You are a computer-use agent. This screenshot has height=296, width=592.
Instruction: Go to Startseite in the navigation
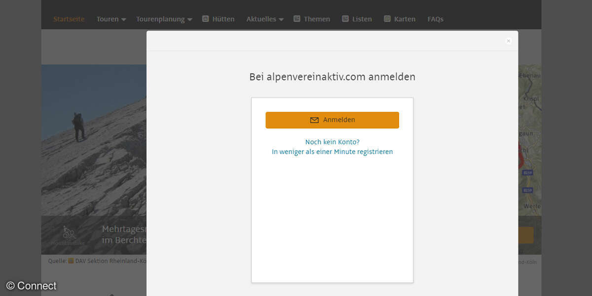click(x=69, y=19)
